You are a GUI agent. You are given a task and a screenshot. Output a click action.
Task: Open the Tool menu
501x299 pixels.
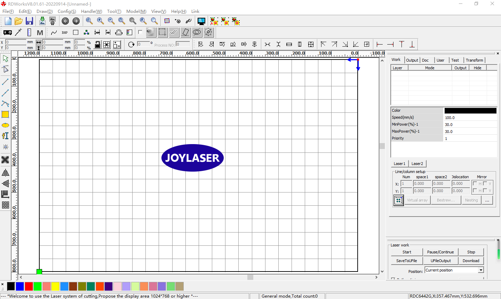pos(114,11)
